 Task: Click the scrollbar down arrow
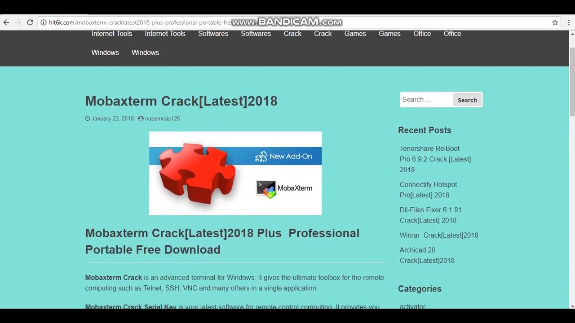572,306
